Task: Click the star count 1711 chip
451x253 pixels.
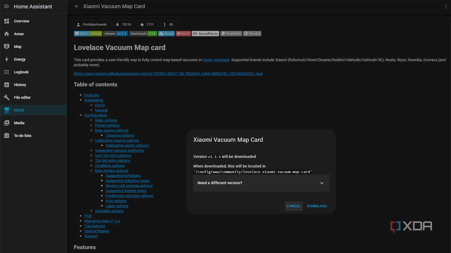Action: click(147, 25)
